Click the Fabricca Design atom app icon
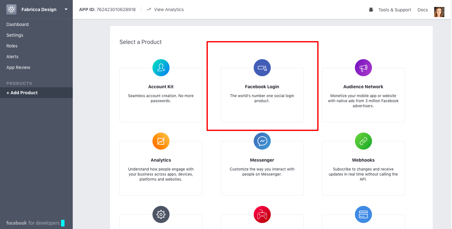The image size is (452, 229). pyautogui.click(x=11, y=9)
